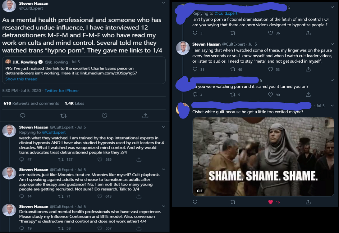Open the chevron menu on the 3/4 tweet
339x233 pixels.
(x=163, y=170)
